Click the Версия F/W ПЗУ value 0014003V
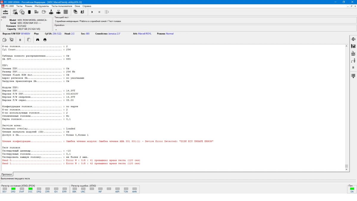357x201 pixels. click(26, 34)
